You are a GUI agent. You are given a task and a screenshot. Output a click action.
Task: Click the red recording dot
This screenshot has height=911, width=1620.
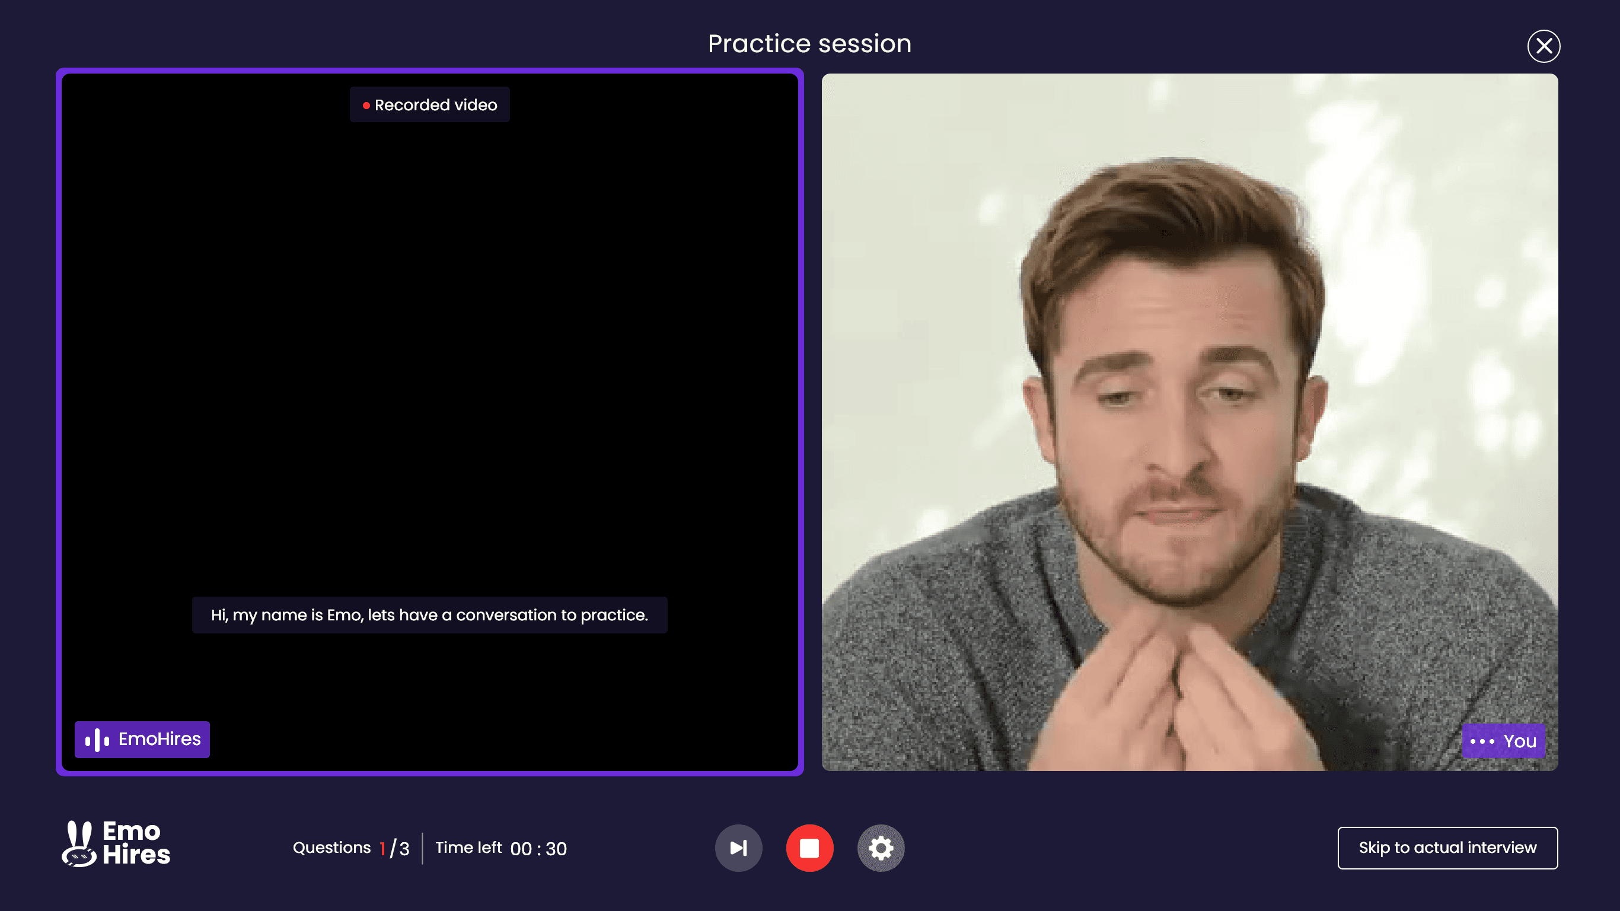pos(366,106)
